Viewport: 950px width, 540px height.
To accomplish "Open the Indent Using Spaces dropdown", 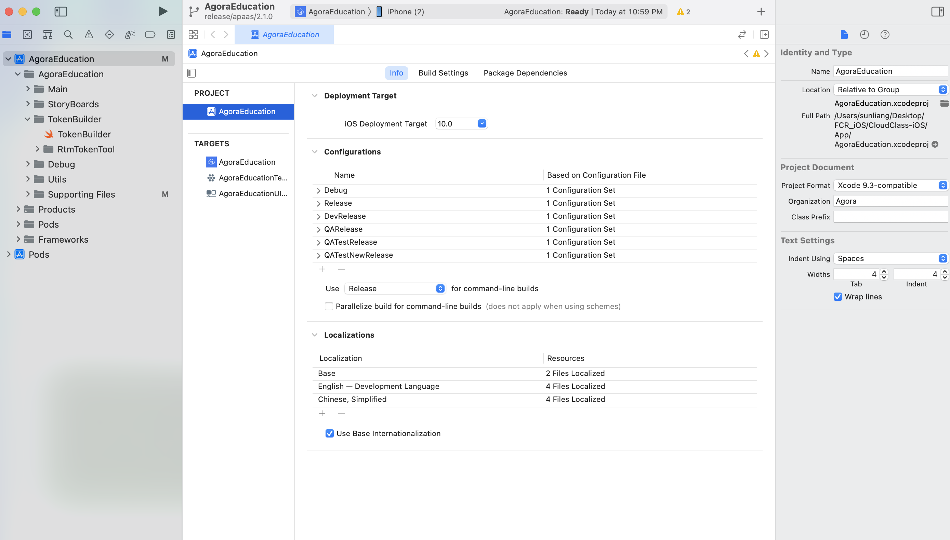I will pos(891,258).
